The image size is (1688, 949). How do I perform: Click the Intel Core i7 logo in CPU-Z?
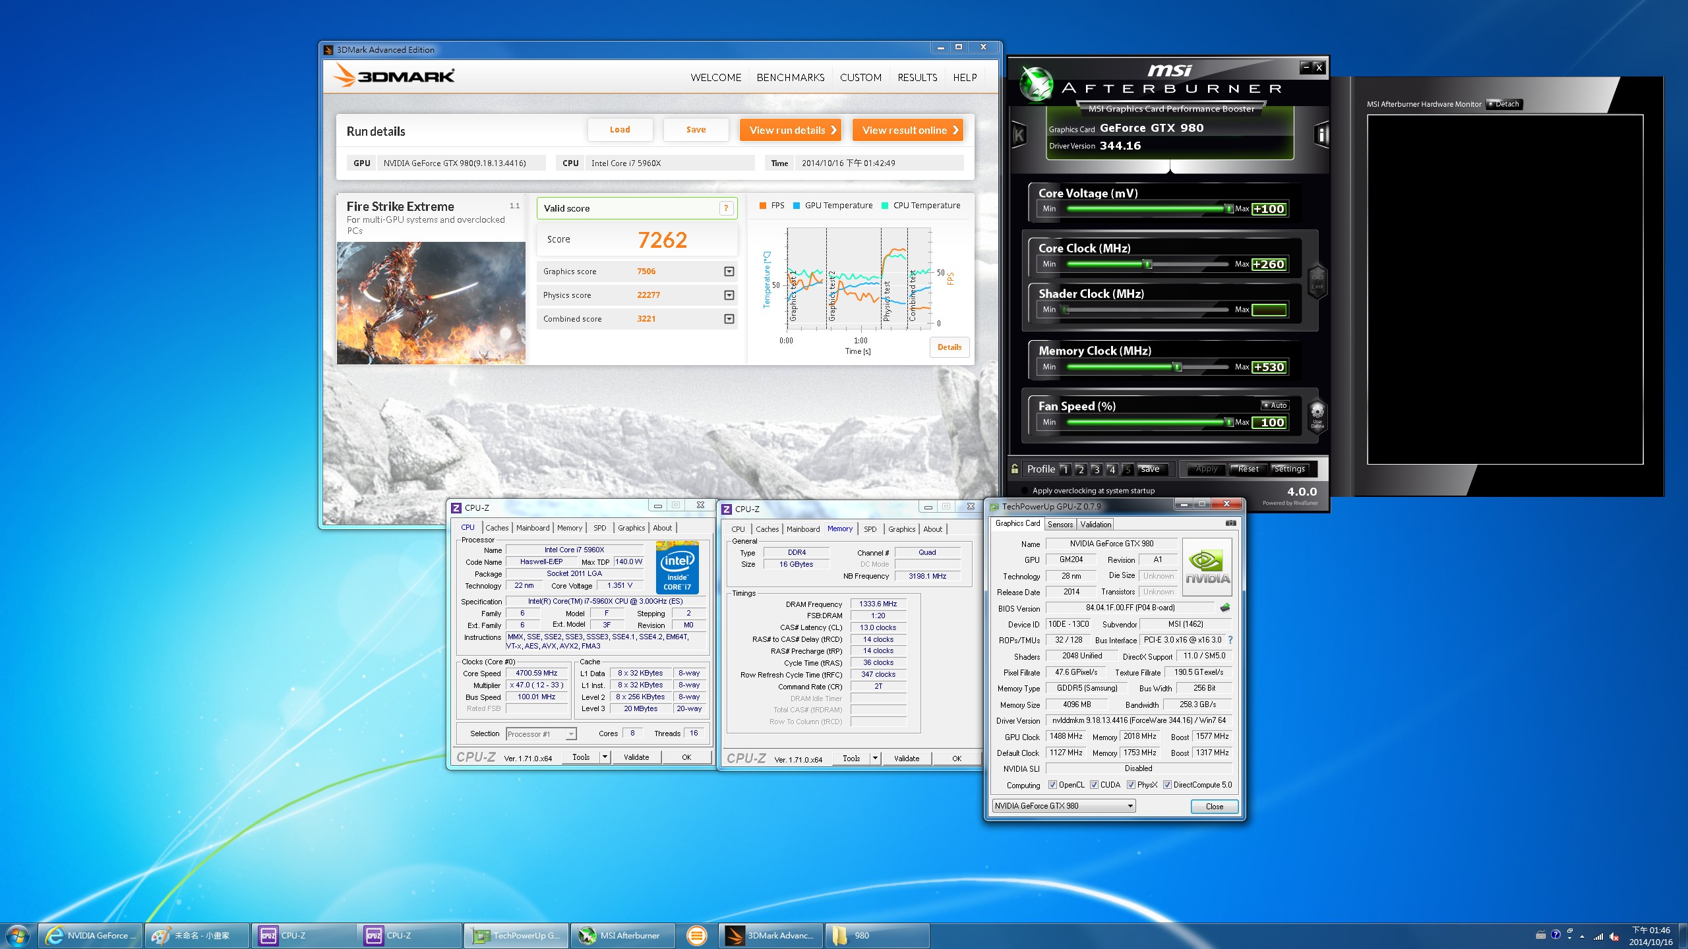pos(677,568)
